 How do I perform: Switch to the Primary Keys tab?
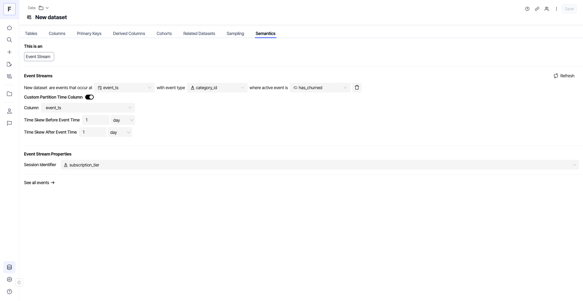(x=89, y=33)
